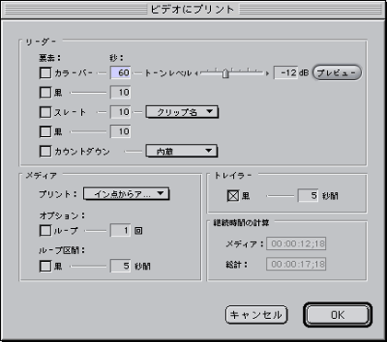
Task: Click the オプション: label
Action: [62, 216]
